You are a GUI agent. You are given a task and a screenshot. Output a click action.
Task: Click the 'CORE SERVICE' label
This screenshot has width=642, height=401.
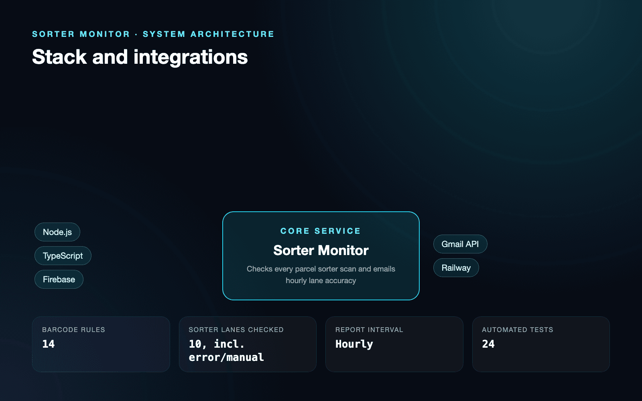321,231
